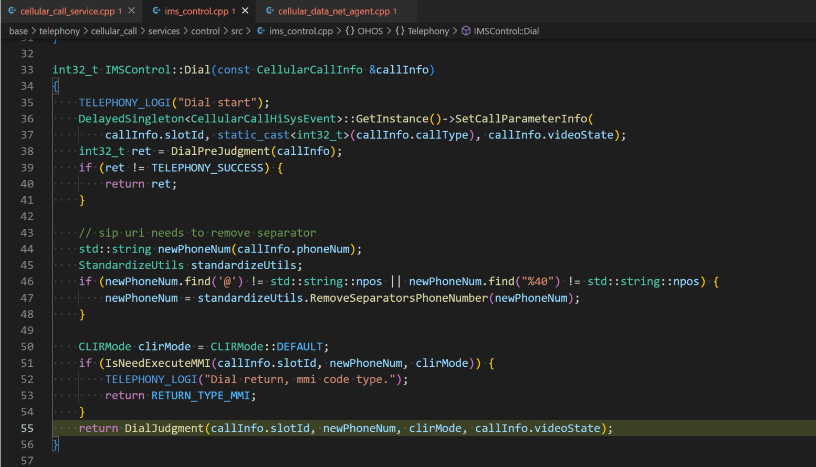Viewport: 816px width, 467px height.
Task: Click the opening brace on line 34
Action: (56, 86)
